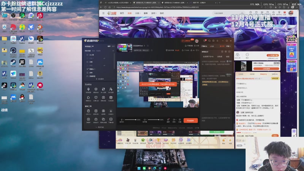304x171 pixels.
Task: Click the fourth interactive tool person icon
Action: click(111, 89)
